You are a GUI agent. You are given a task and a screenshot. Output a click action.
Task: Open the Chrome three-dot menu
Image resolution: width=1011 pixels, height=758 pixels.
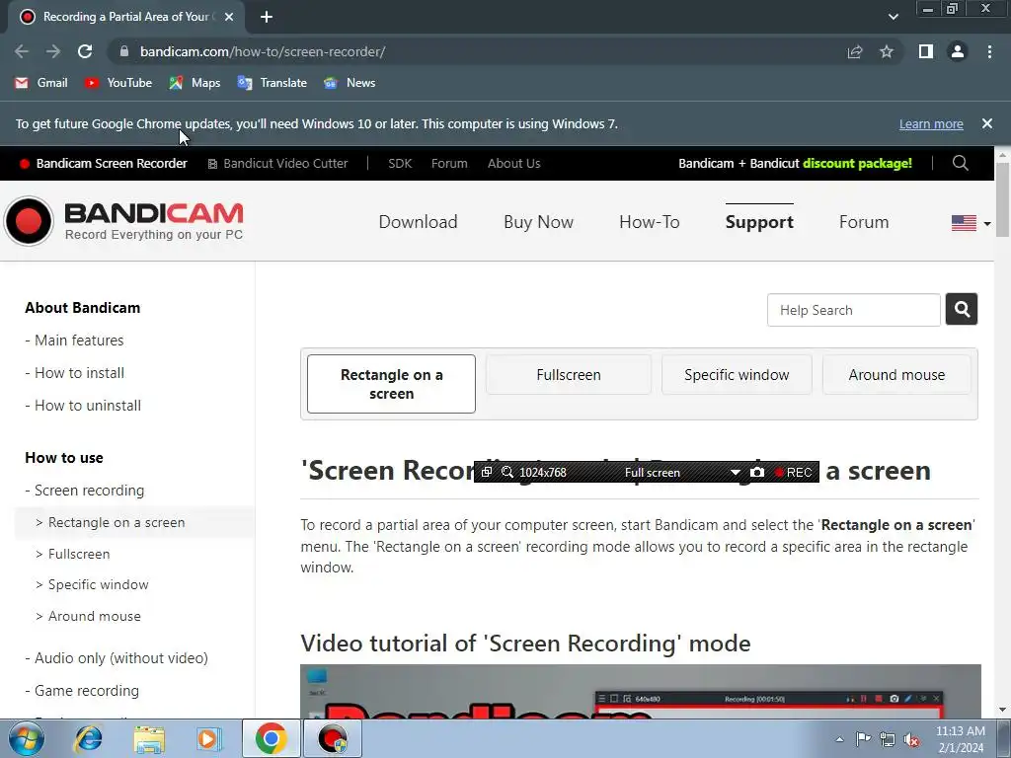(x=989, y=51)
